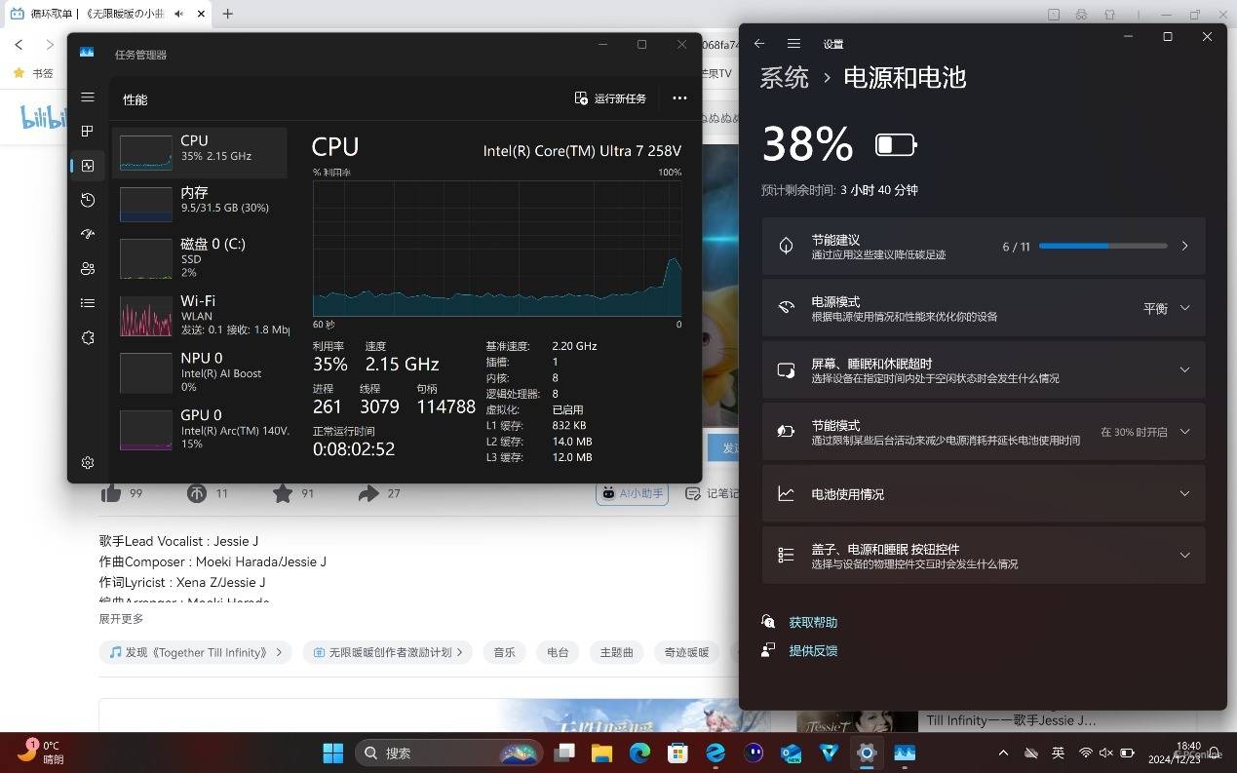Expand 盖子、电源和睡眠 按钮控件 section
Screen dimensions: 1237x773
coord(984,556)
